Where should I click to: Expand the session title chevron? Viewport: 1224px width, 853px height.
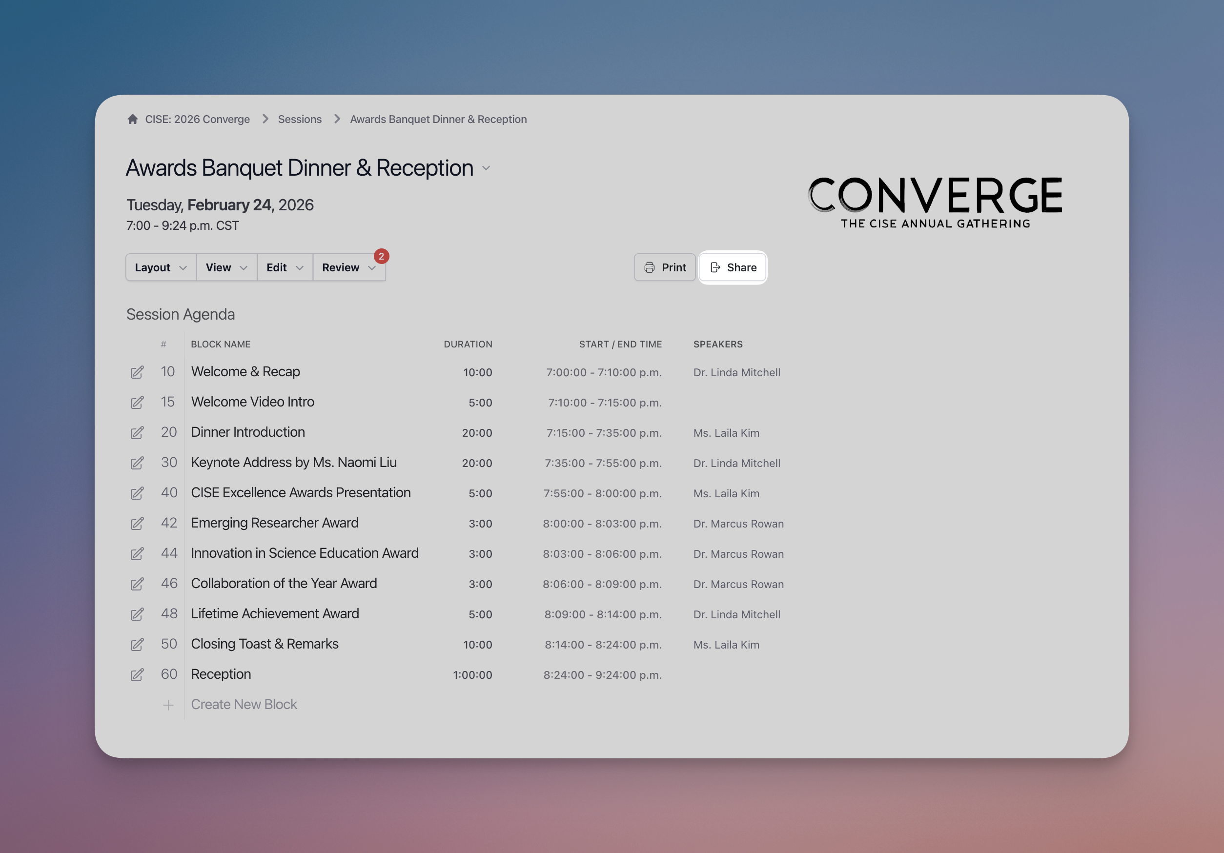[486, 168]
